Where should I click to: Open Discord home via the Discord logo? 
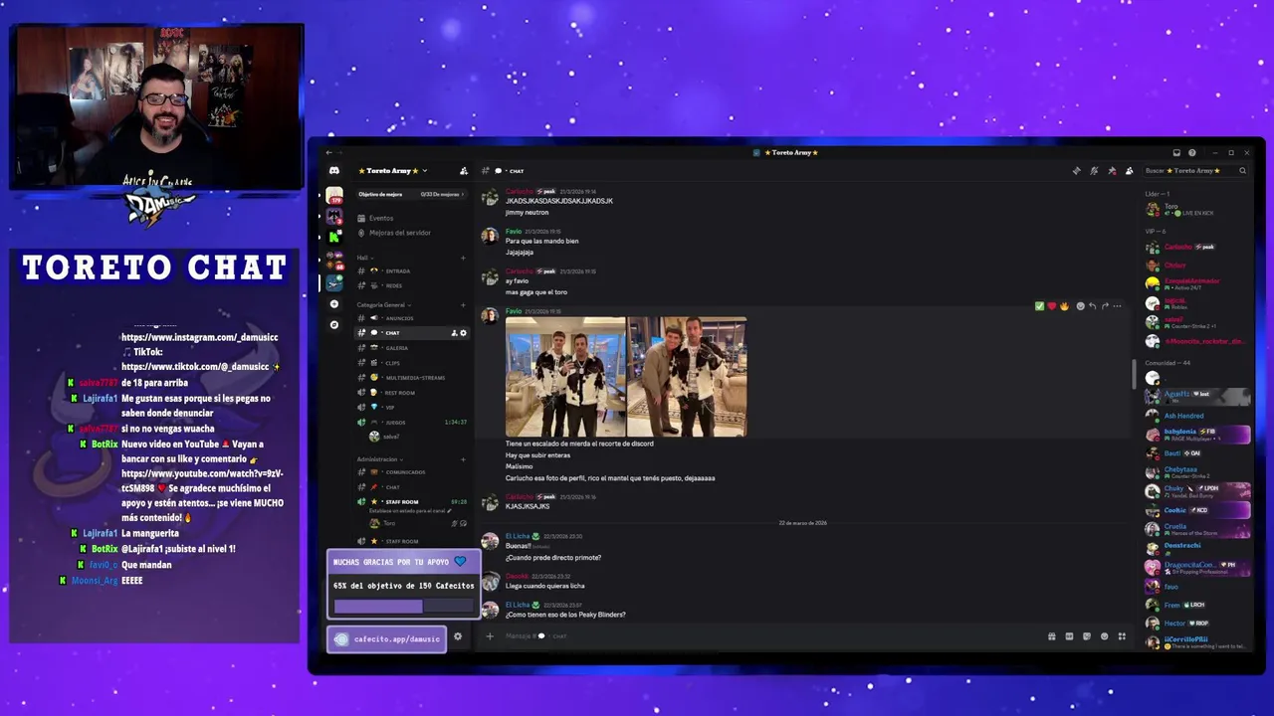(334, 171)
